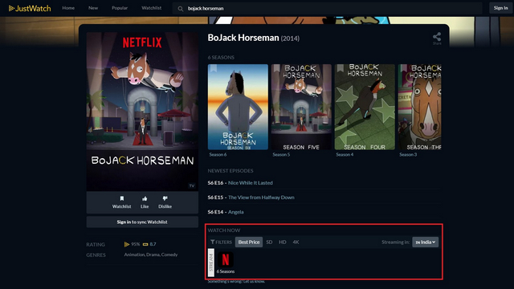
Task: Open the JustWatch logo home link
Action: pos(30,8)
